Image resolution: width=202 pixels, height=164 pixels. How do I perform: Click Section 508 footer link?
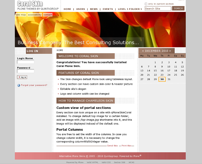(119, 162)
